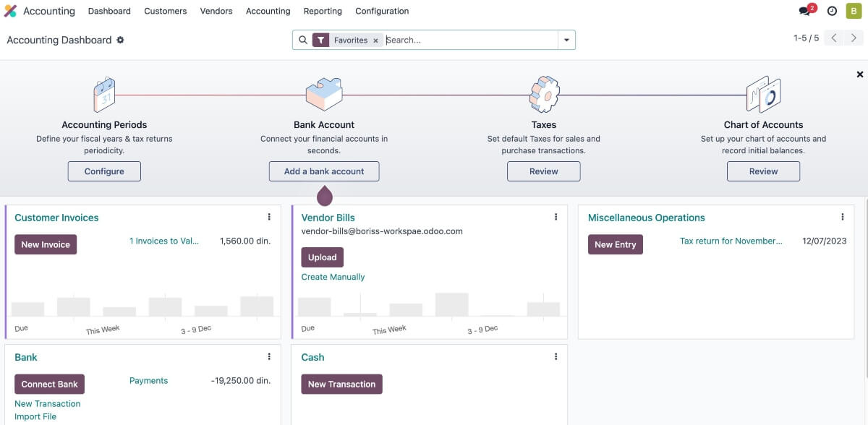
Task: Open the Configuration menu
Action: tap(382, 11)
